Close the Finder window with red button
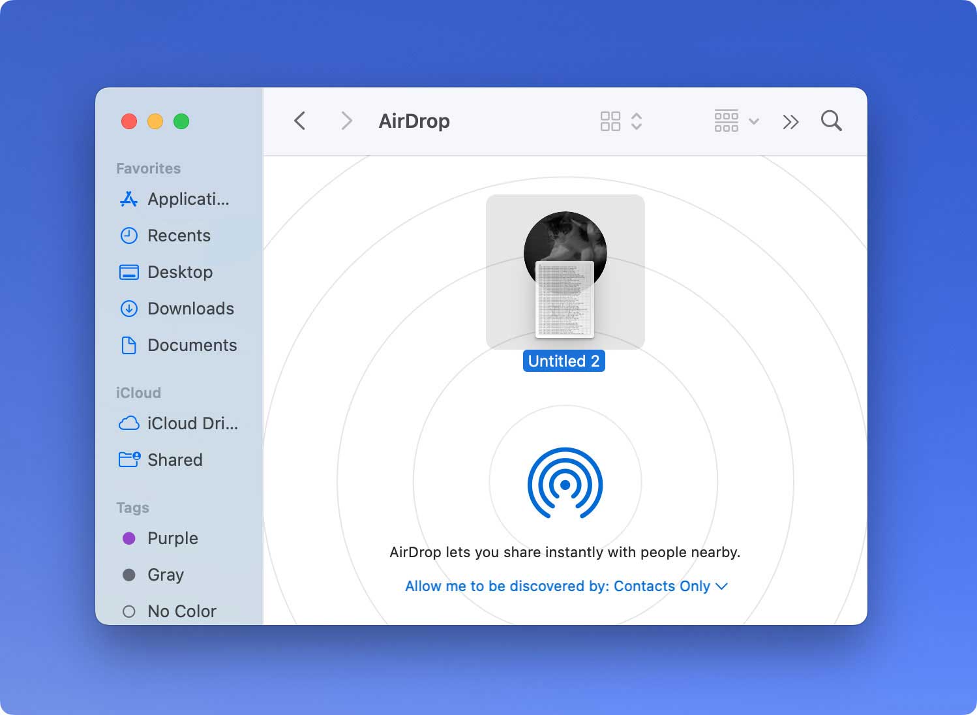The height and width of the screenshot is (715, 977). [x=129, y=121]
